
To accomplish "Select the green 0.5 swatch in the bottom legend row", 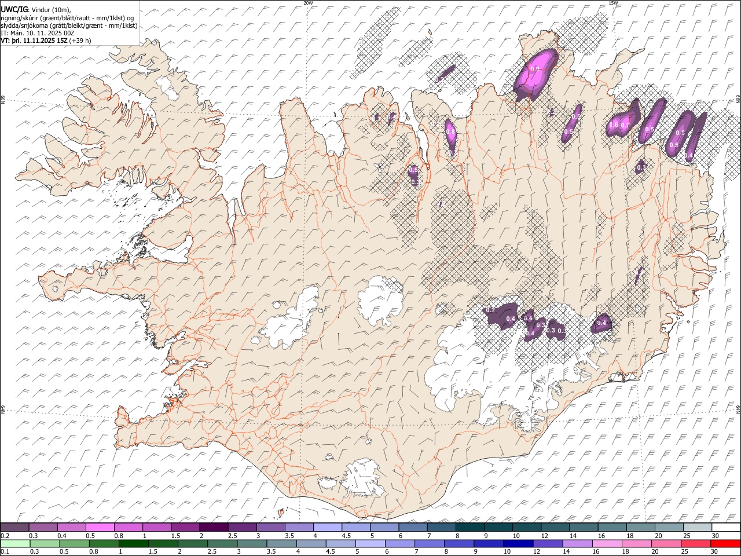I will coord(74,543).
